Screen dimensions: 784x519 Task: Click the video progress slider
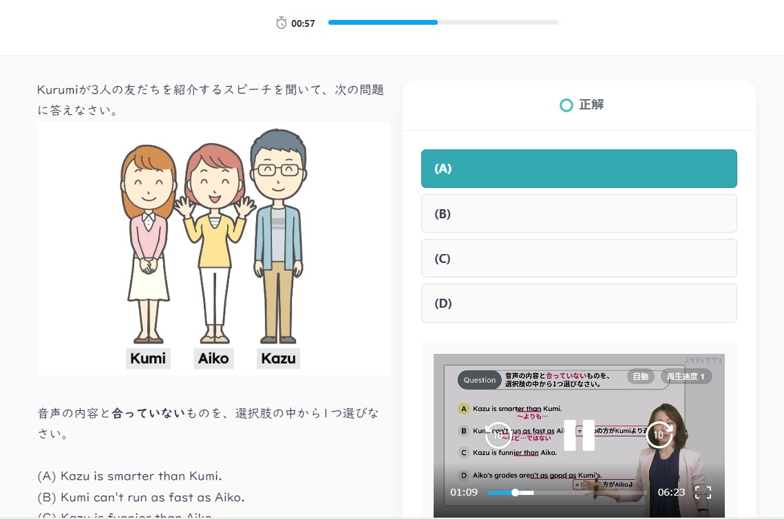515,492
